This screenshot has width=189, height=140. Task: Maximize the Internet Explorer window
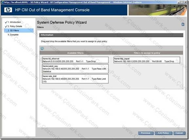[x=182, y=2]
